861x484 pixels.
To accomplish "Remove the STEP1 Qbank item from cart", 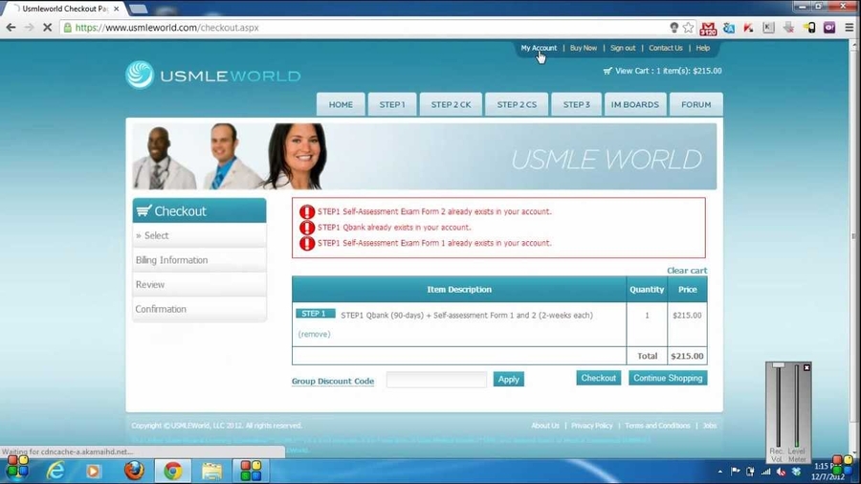I will coord(314,334).
